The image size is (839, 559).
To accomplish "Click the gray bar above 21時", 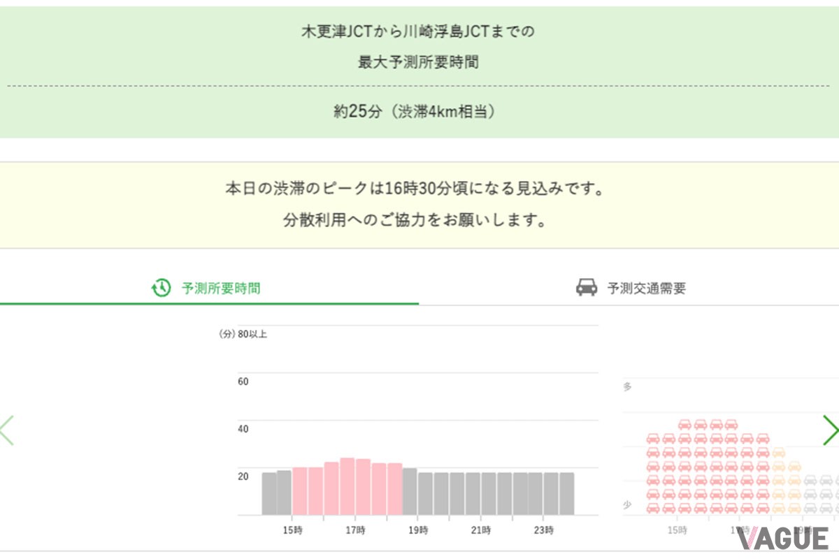I will (482, 493).
